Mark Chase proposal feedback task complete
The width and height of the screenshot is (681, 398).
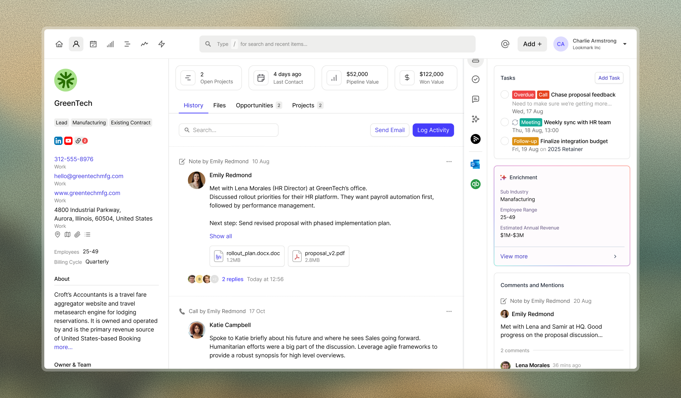coord(505,95)
